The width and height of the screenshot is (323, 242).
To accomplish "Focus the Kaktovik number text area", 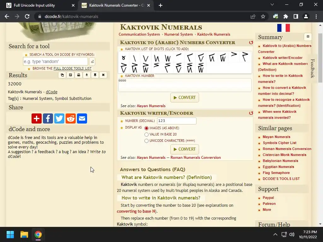I will coord(185,85).
